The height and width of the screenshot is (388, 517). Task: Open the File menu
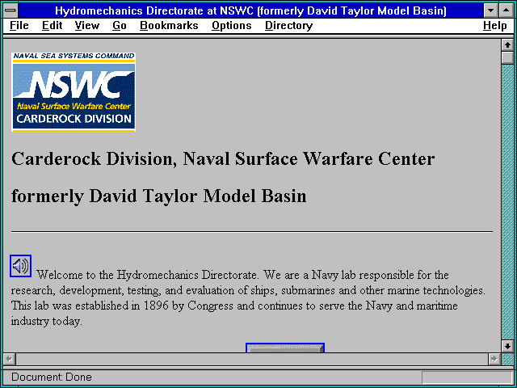tap(19, 26)
